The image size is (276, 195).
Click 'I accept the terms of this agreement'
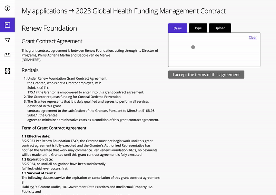click(x=206, y=74)
